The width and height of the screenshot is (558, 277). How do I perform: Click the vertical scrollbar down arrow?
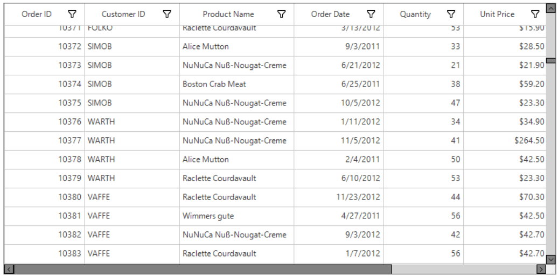tap(550, 259)
